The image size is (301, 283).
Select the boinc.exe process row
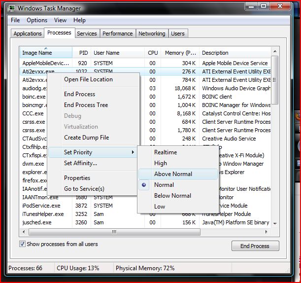[145, 97]
